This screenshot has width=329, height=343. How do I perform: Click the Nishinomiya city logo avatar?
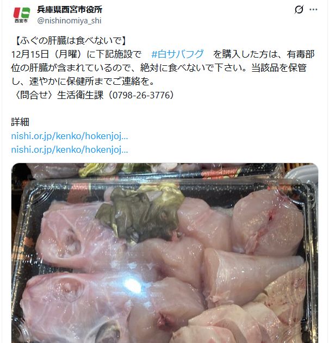click(21, 15)
